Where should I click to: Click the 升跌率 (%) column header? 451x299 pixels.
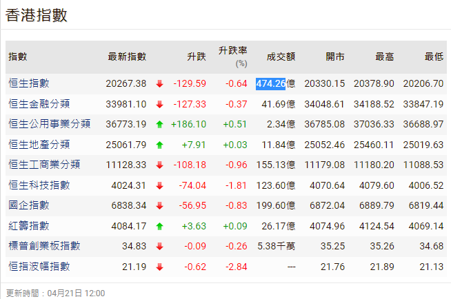[x=232, y=56]
